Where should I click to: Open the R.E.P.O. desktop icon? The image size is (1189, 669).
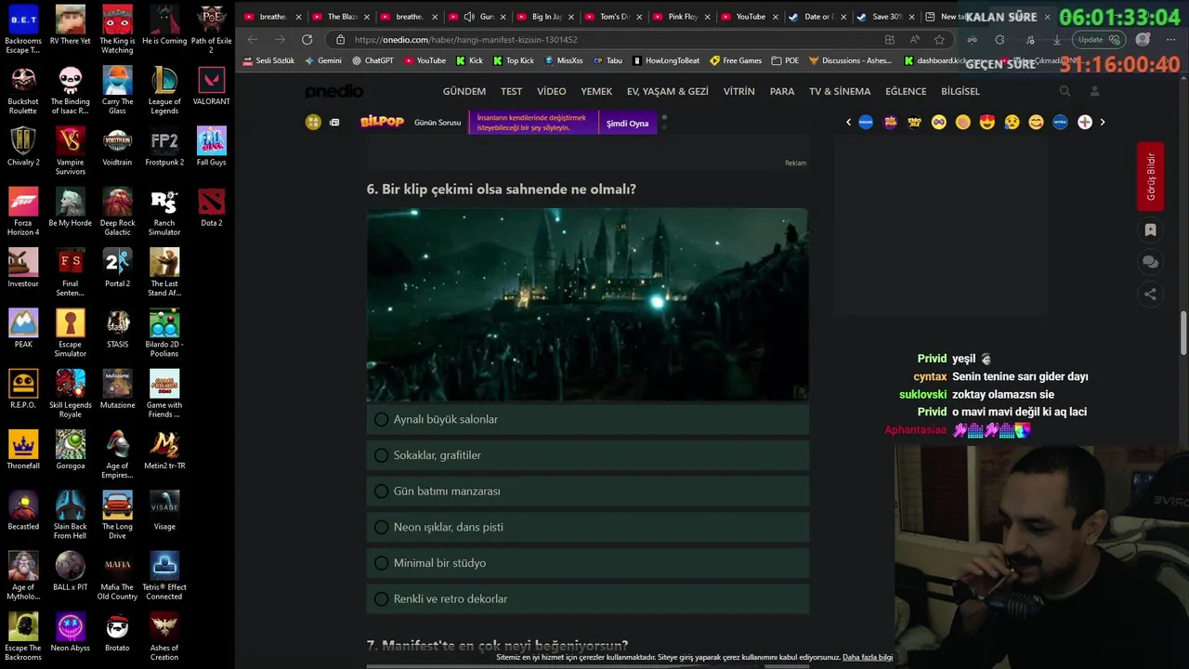click(23, 389)
